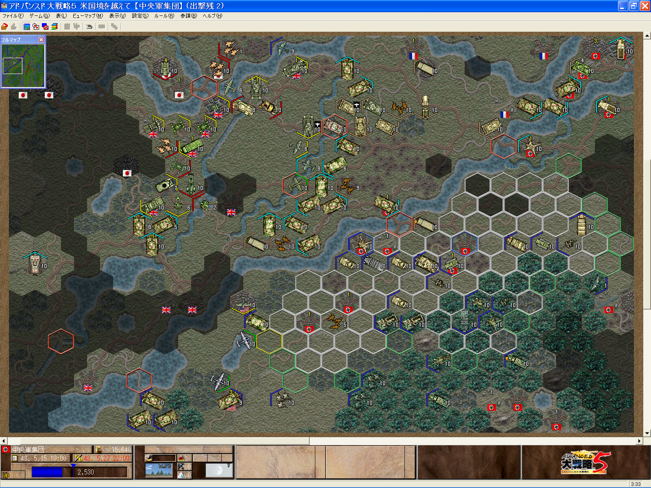This screenshot has width=651, height=488.
Task: Click the current date 48. 5.15 10:00
Action: pos(43,458)
